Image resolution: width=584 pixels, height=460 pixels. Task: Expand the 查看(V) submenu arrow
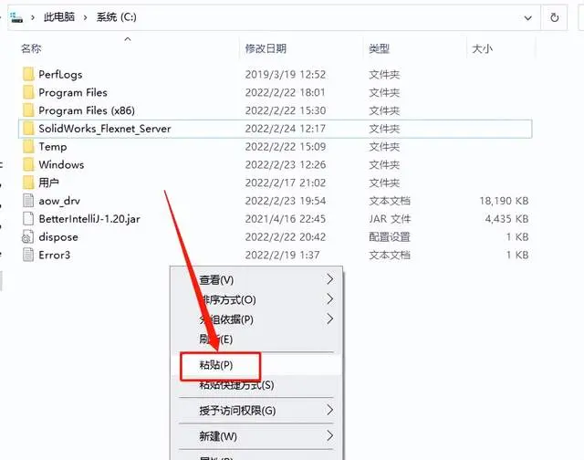[x=329, y=279]
